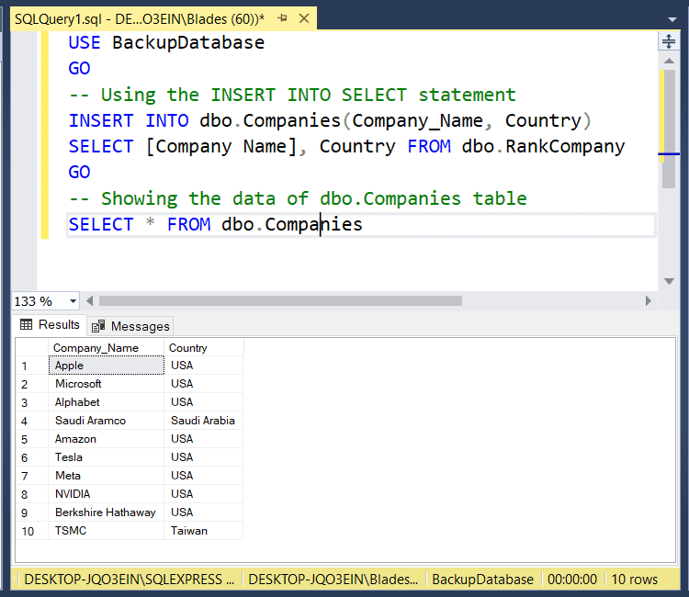Viewport: 689px width, 597px height.
Task: Click the vertical scrollbar thumb in editor
Action: (x=669, y=129)
